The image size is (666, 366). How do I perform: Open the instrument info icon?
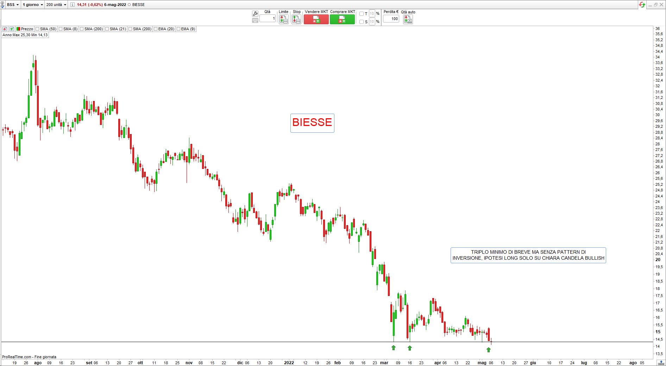(73, 5)
